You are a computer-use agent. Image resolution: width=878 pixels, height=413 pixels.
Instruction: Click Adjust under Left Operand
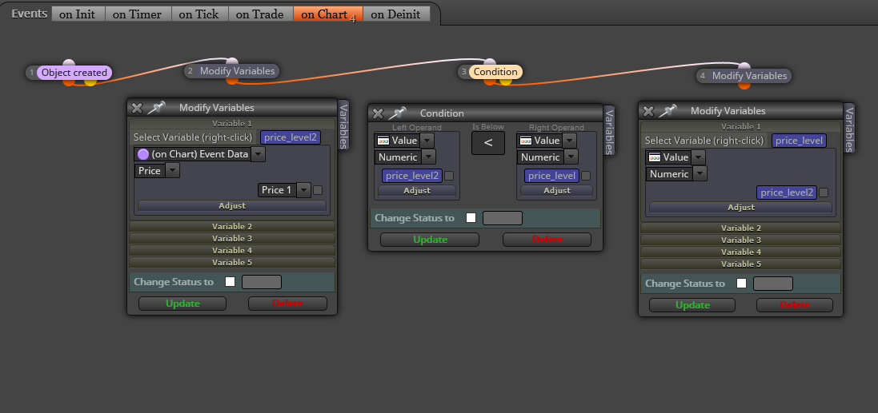(417, 191)
